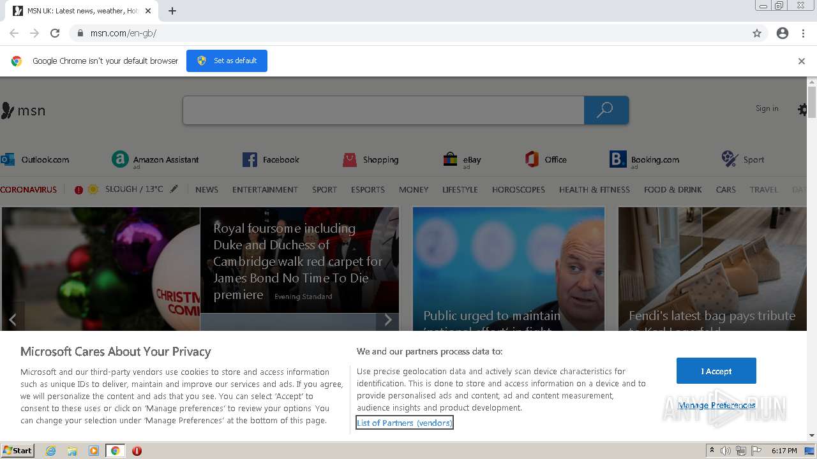The height and width of the screenshot is (459, 817).
Task: Open the Shopping bag shortcut
Action: pyautogui.click(x=370, y=159)
